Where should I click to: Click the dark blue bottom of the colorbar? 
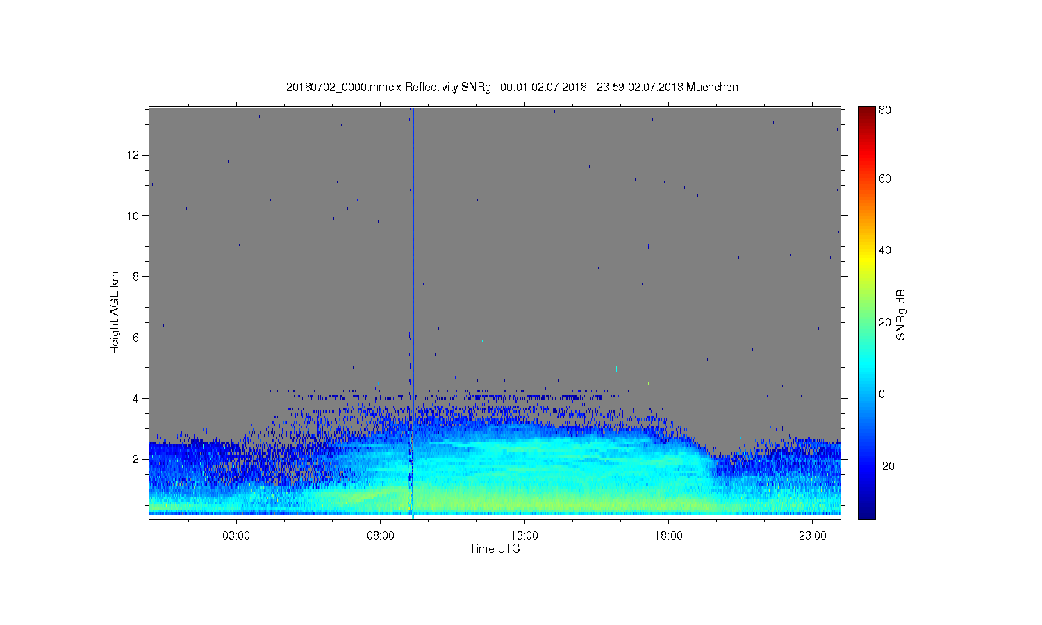[866, 512]
